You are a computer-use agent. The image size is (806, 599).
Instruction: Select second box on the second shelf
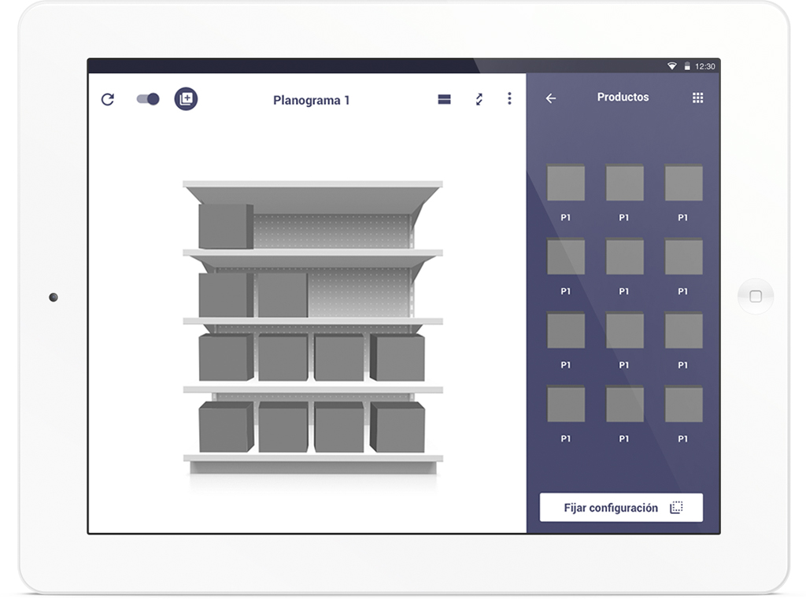click(x=283, y=294)
